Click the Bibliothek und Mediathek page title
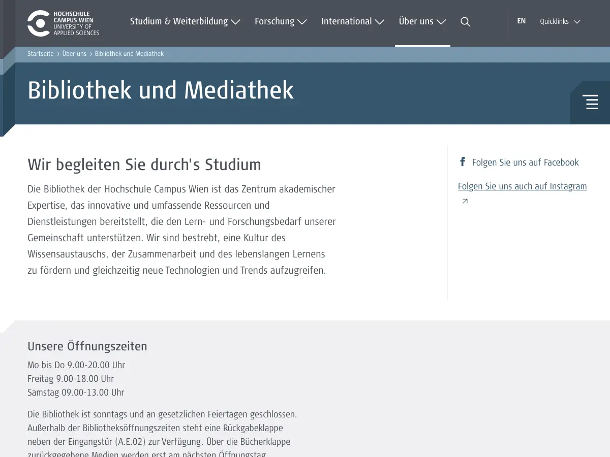Screen dimensions: 610x457 pyautogui.click(x=161, y=91)
